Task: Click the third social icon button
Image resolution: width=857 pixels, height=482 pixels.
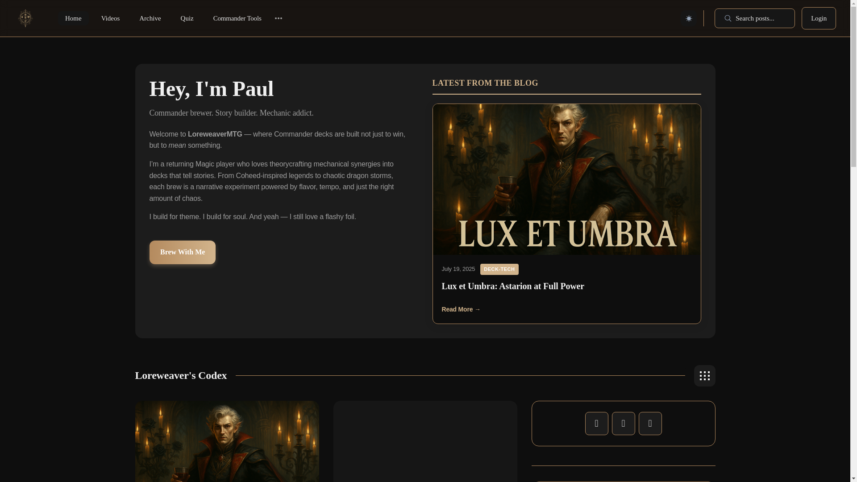Action: click(650, 424)
